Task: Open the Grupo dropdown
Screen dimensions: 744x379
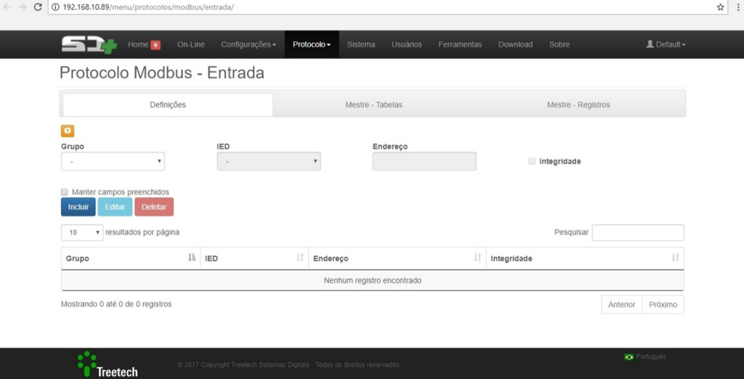Action: [x=113, y=161]
